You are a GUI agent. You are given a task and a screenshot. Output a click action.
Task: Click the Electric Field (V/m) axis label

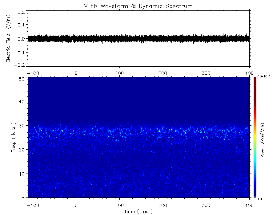(x=9, y=39)
